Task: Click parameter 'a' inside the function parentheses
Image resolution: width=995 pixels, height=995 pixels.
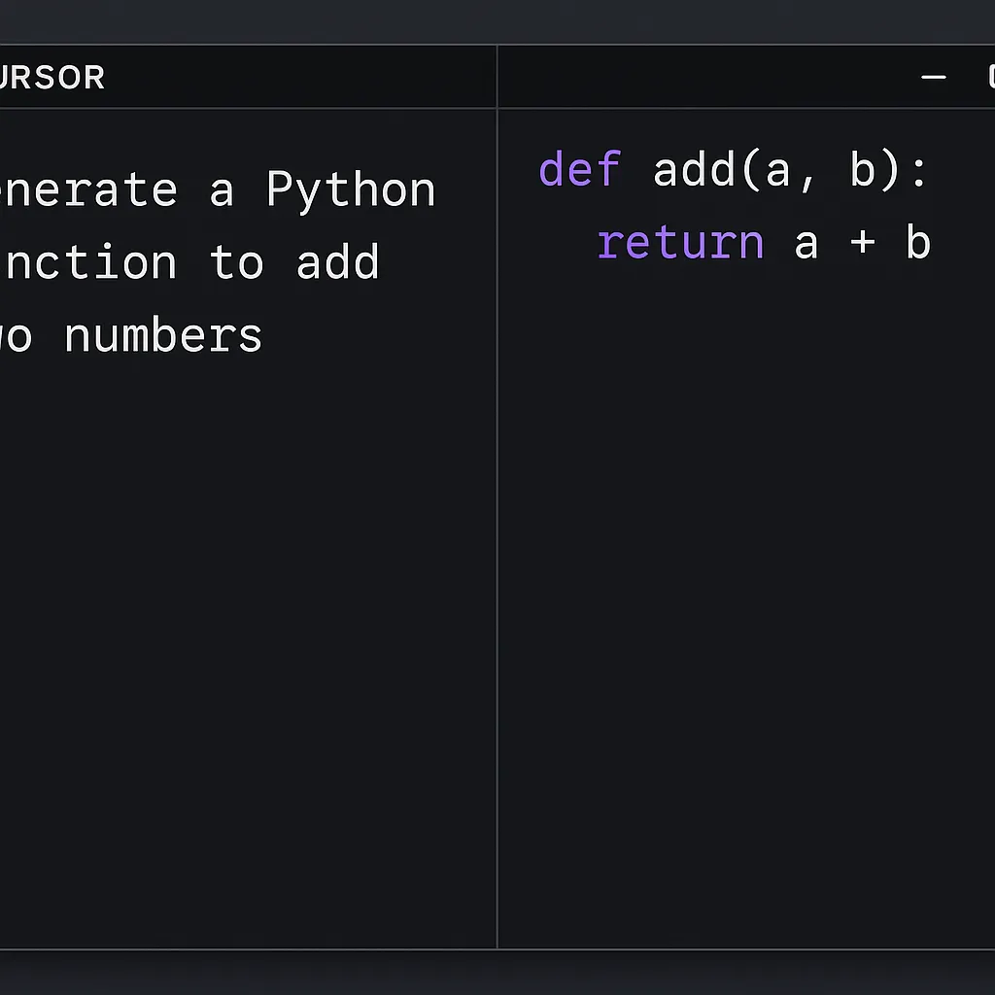Action: (778, 172)
